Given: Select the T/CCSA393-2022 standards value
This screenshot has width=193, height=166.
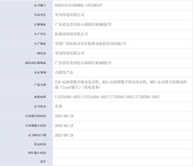Looking at the screenshot, I should pyautogui.click(x=107, y=97).
